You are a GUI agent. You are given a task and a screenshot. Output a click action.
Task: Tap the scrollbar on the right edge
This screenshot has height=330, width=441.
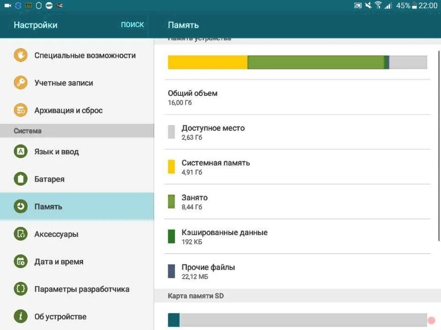(439, 146)
